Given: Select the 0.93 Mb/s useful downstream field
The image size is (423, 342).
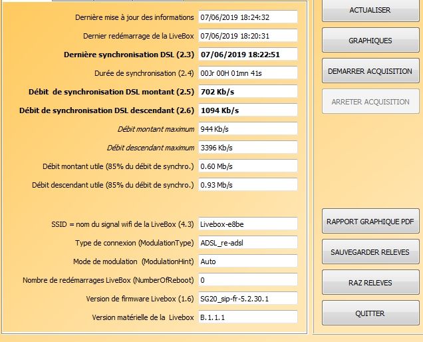Looking at the screenshot, I should coord(248,184).
